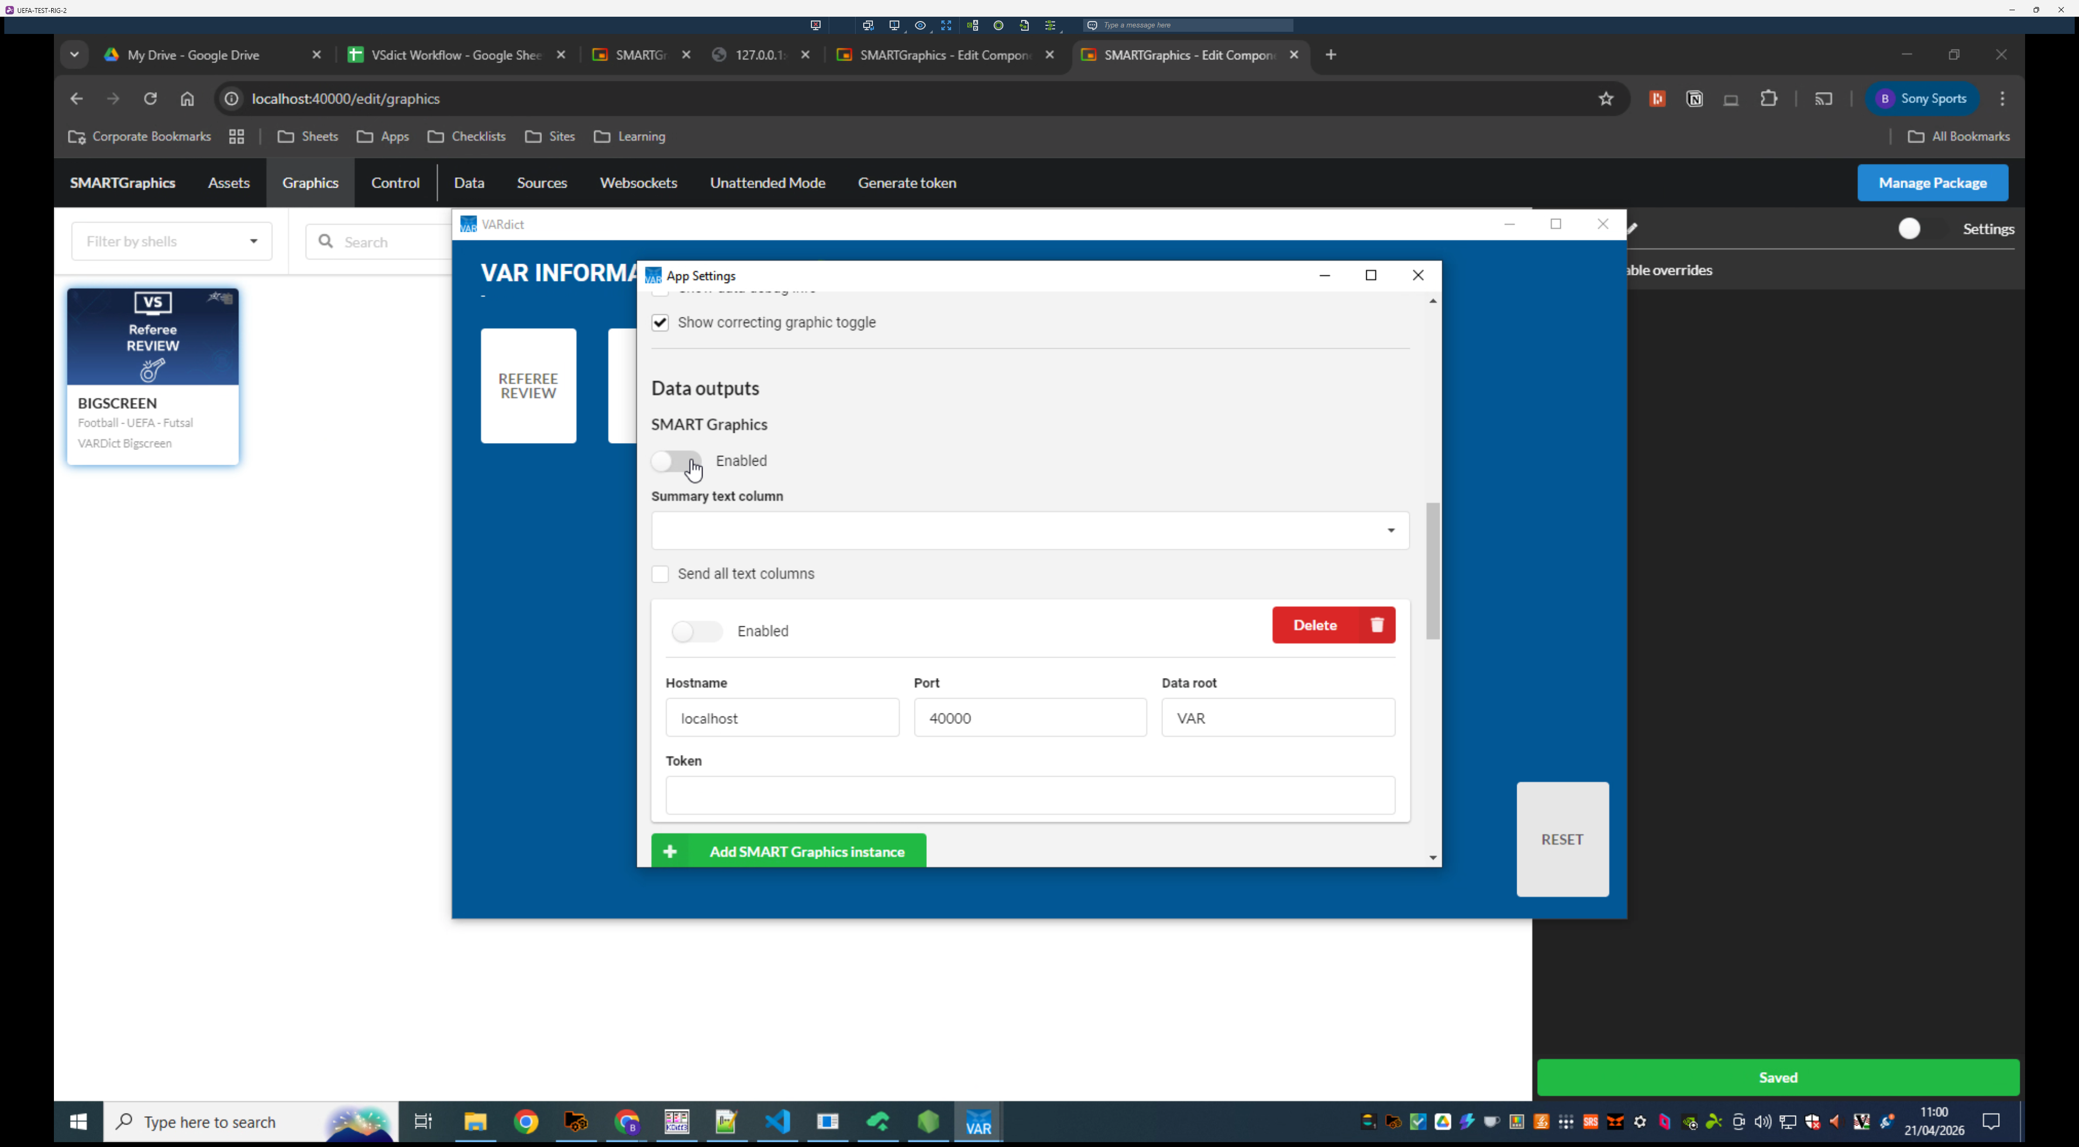Check Send all text columns checkbox
Image resolution: width=2079 pixels, height=1147 pixels.
pyautogui.click(x=660, y=573)
